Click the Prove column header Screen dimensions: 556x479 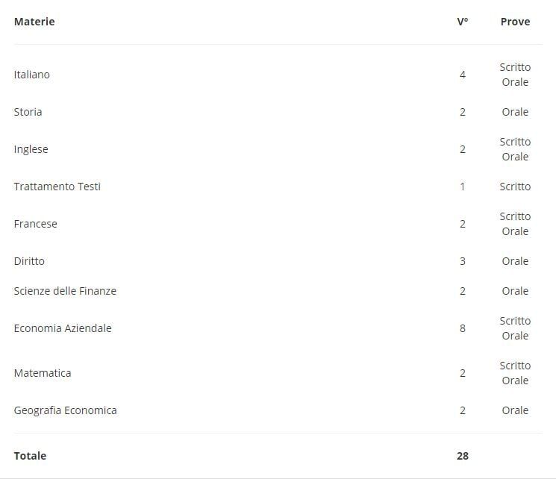[515, 22]
